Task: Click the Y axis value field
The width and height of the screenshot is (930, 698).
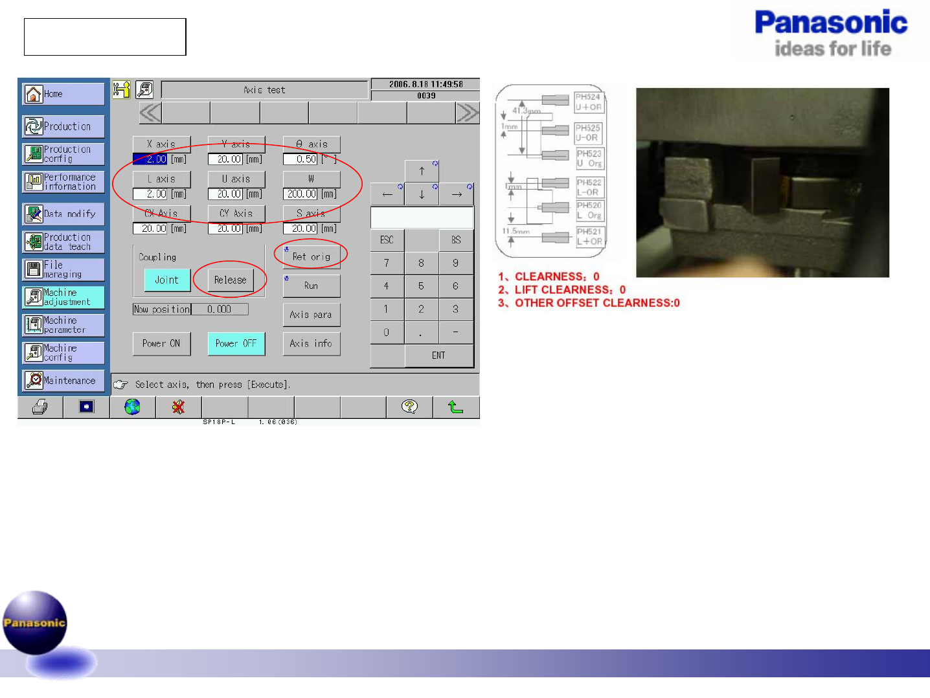Action: pos(225,159)
